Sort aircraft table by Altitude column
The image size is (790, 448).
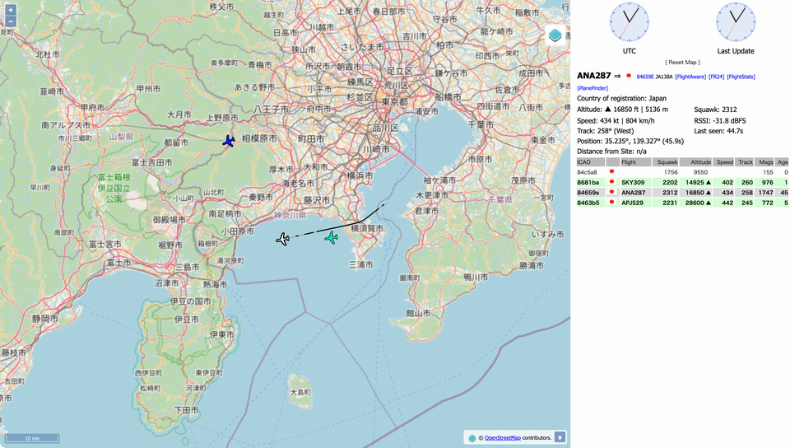coord(700,162)
